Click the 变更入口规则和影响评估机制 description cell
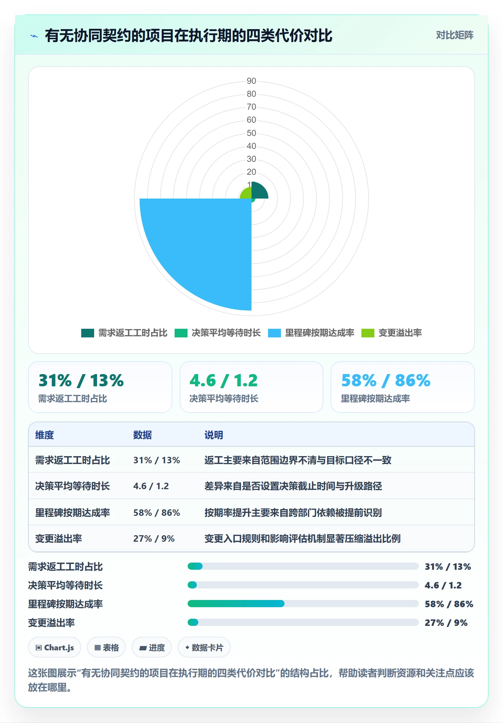This screenshot has width=503, height=723. coord(303,538)
